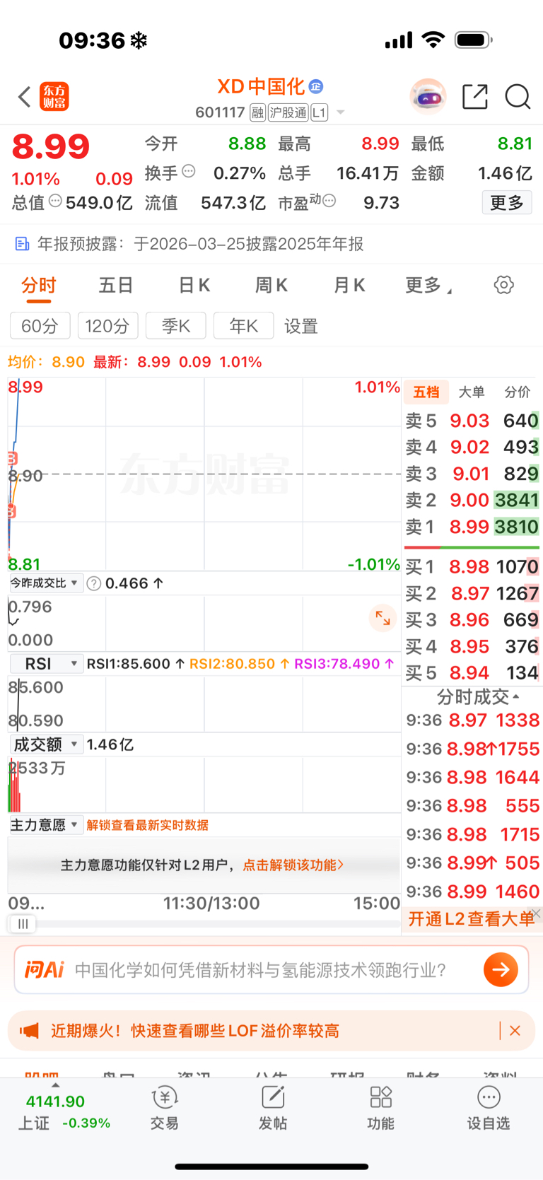543x1180 pixels.
Task: Tap 买1 row at 8.98
Action: click(472, 566)
